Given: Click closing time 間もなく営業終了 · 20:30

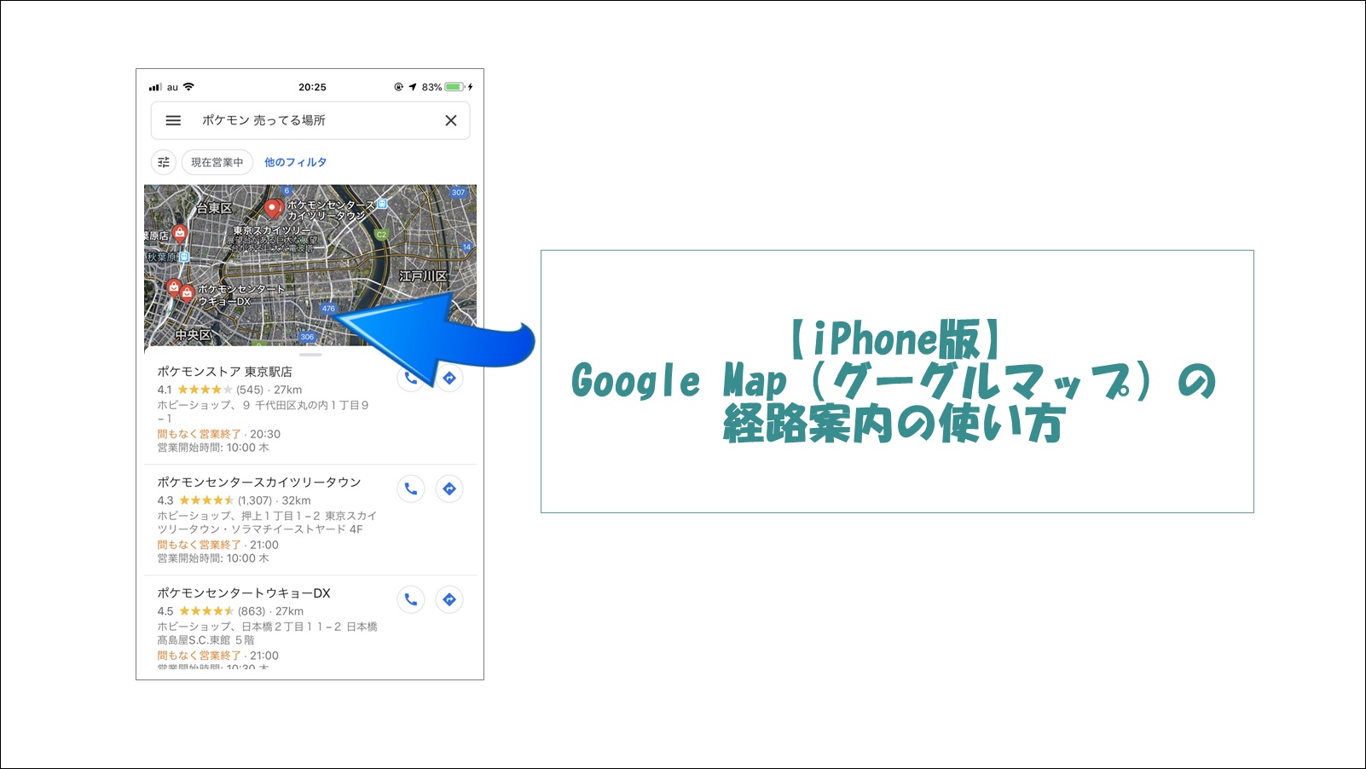Looking at the screenshot, I should (218, 434).
